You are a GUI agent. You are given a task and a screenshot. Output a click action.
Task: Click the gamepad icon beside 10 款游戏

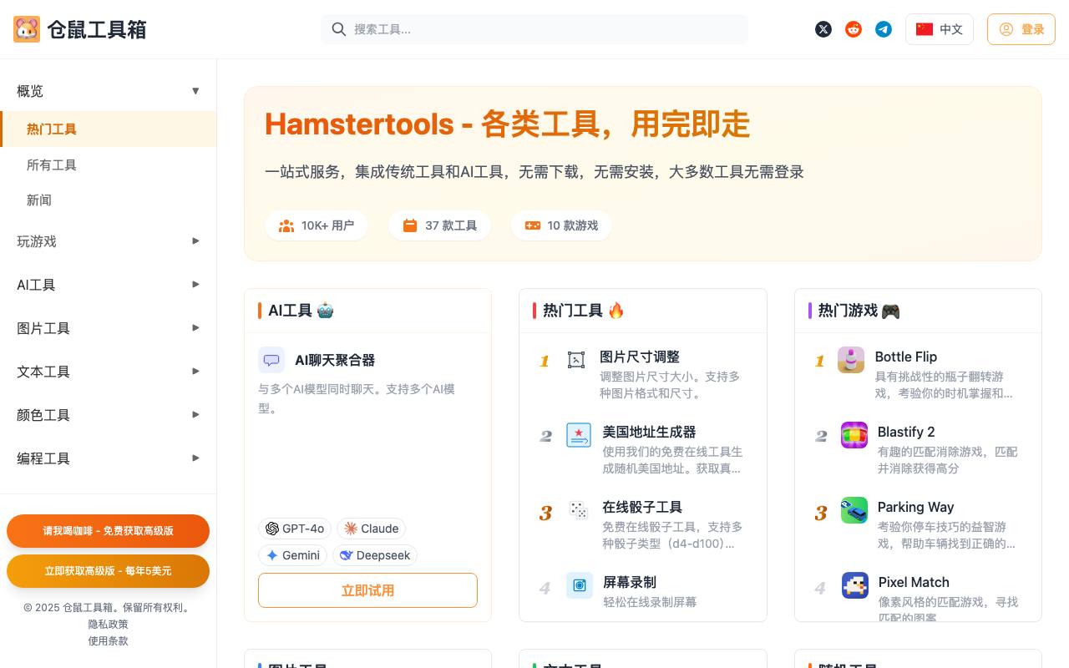pyautogui.click(x=532, y=225)
